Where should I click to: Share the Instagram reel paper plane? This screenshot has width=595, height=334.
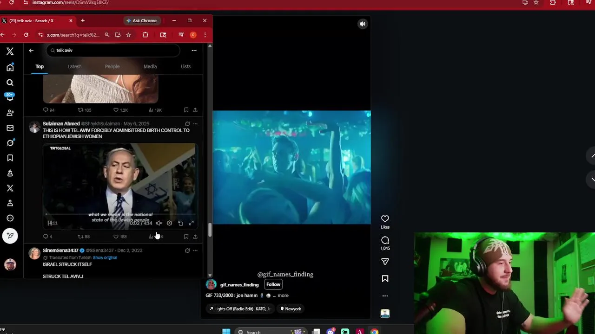coord(385,262)
